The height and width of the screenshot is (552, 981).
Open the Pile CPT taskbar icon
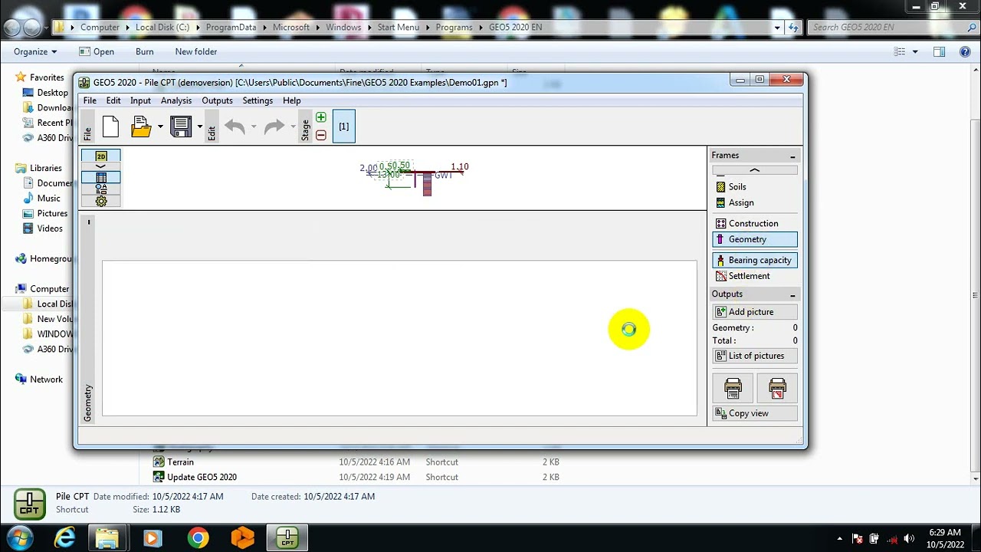[287, 537]
